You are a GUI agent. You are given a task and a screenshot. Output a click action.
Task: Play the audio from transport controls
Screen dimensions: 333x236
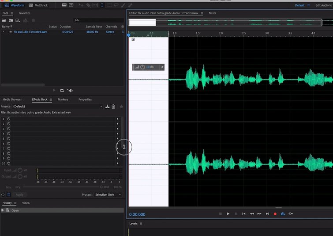(228, 214)
